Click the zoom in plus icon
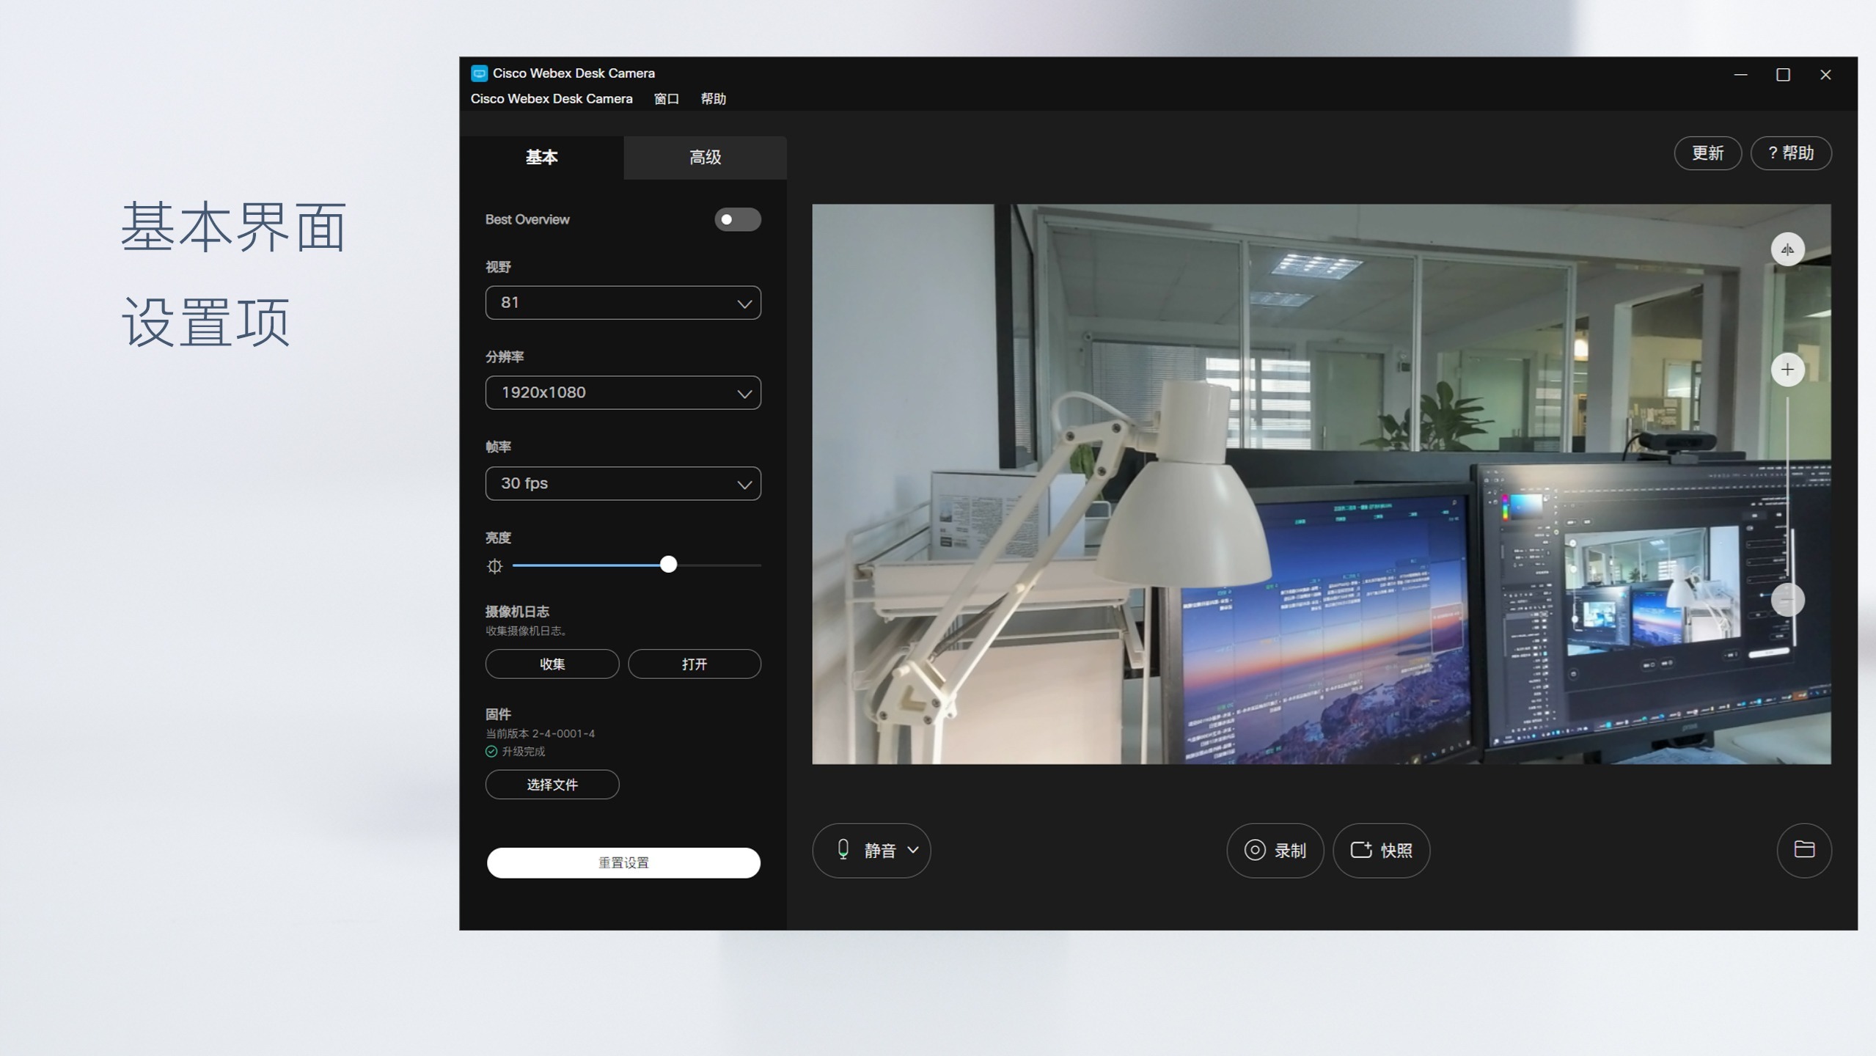 [1787, 370]
